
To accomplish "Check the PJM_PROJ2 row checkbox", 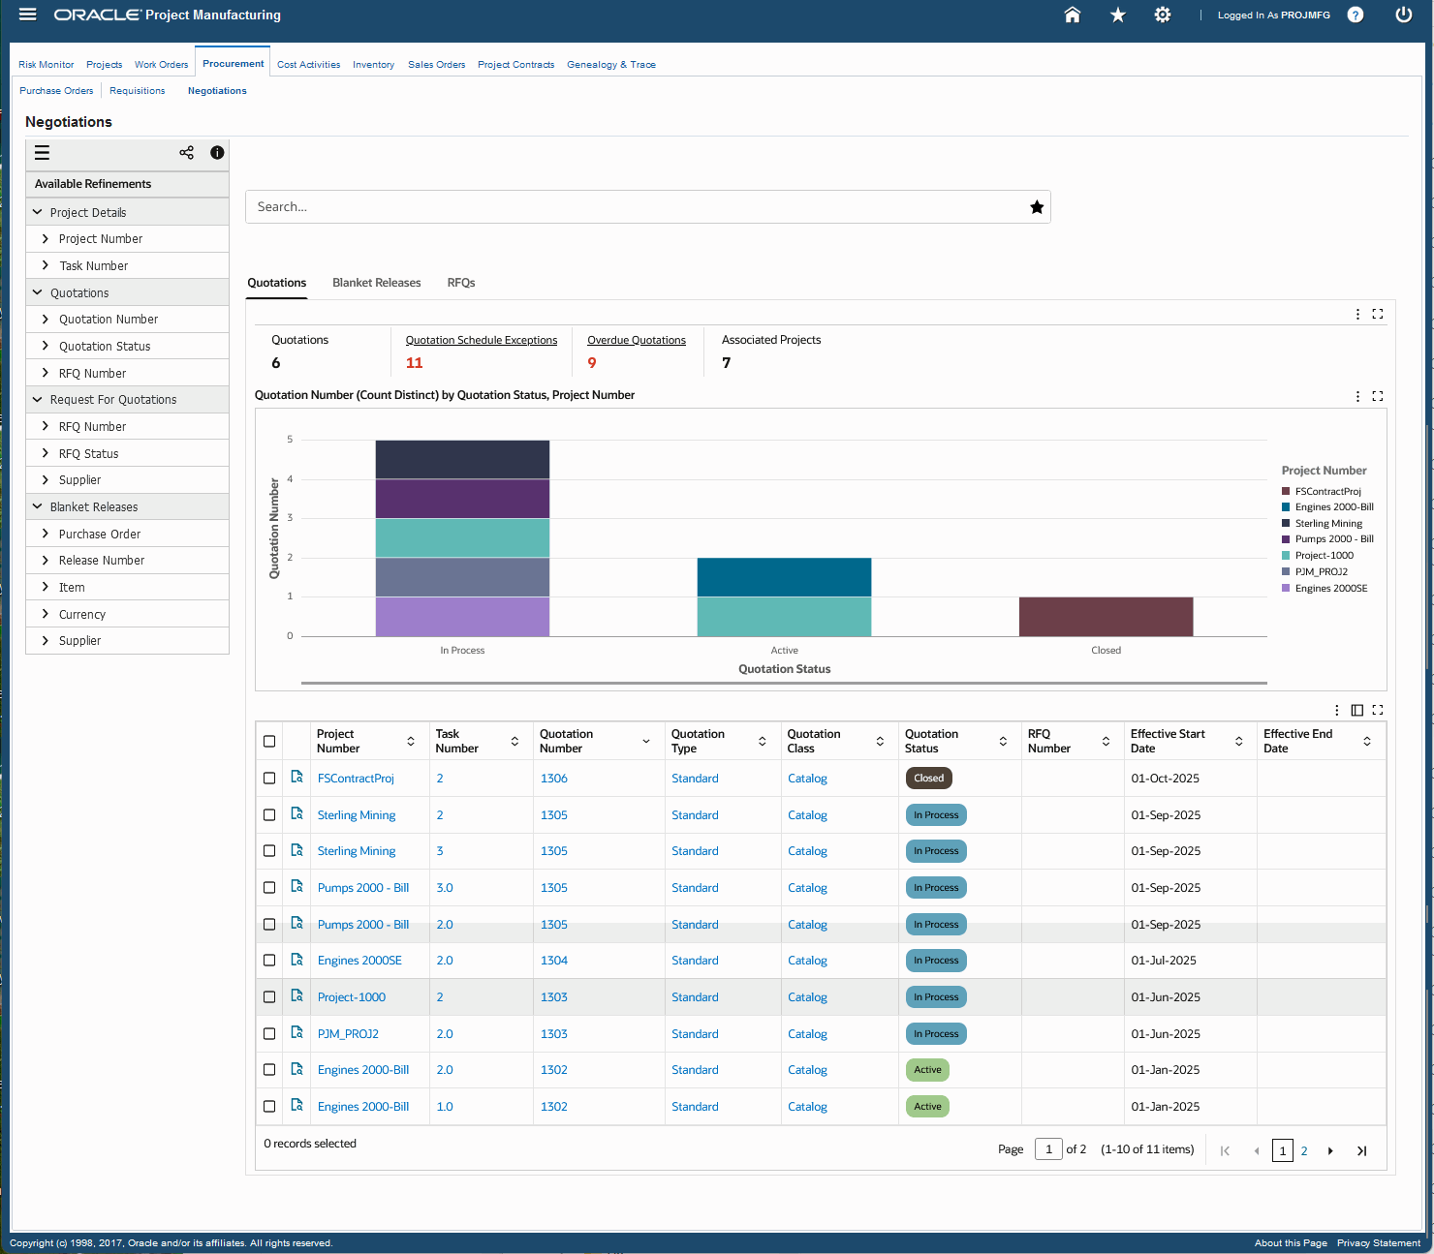I will 269,1033.
